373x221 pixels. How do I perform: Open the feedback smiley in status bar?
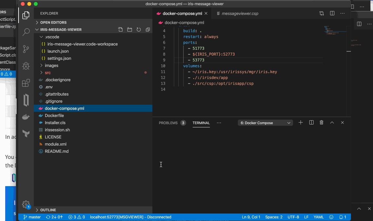tap(331, 217)
